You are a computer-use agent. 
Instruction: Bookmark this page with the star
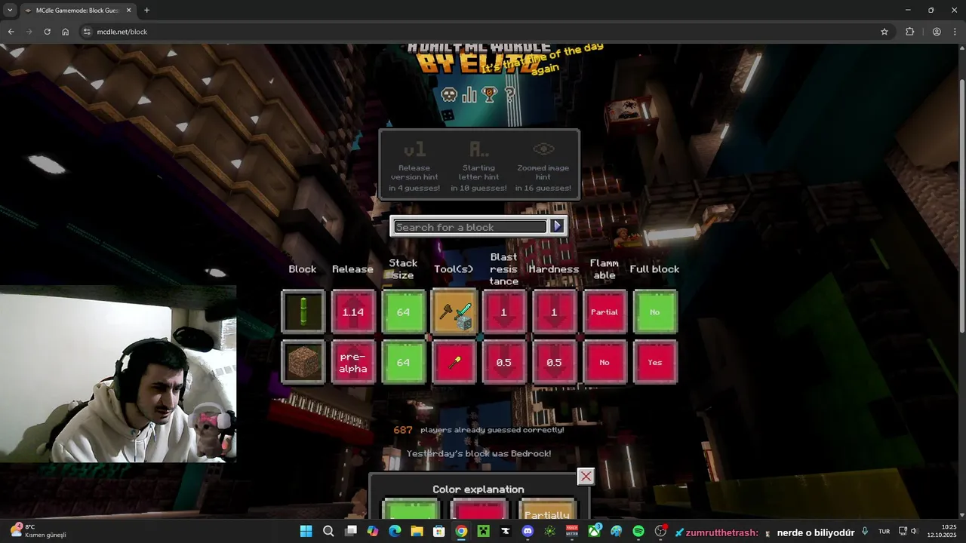pos(884,32)
